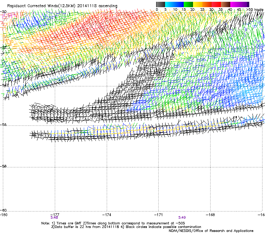Image resolution: width=265 pixels, height=233 pixels.
Task: Click the note 'Data buffer is 22 hrs'
Action: coord(73,227)
